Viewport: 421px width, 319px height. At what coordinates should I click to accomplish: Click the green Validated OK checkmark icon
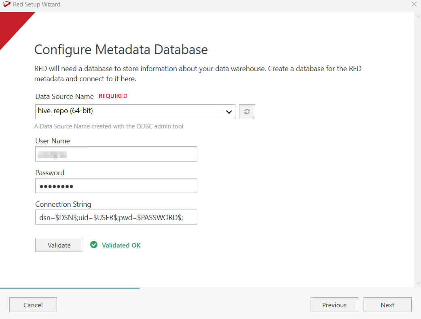(x=94, y=245)
